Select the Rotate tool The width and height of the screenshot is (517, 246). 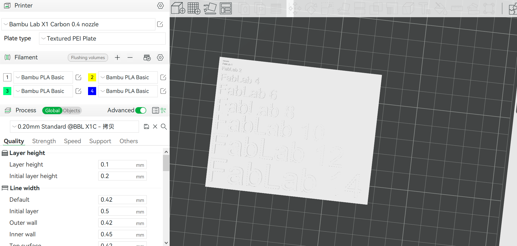pyautogui.click(x=311, y=8)
